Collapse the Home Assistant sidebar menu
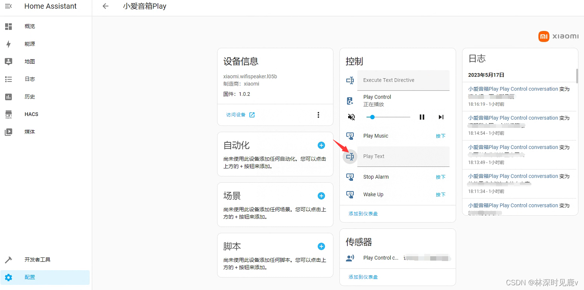 tap(8, 6)
